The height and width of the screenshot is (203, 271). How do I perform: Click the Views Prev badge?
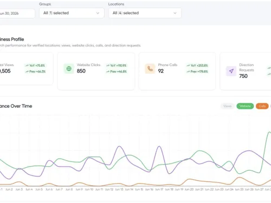coord(35,71)
